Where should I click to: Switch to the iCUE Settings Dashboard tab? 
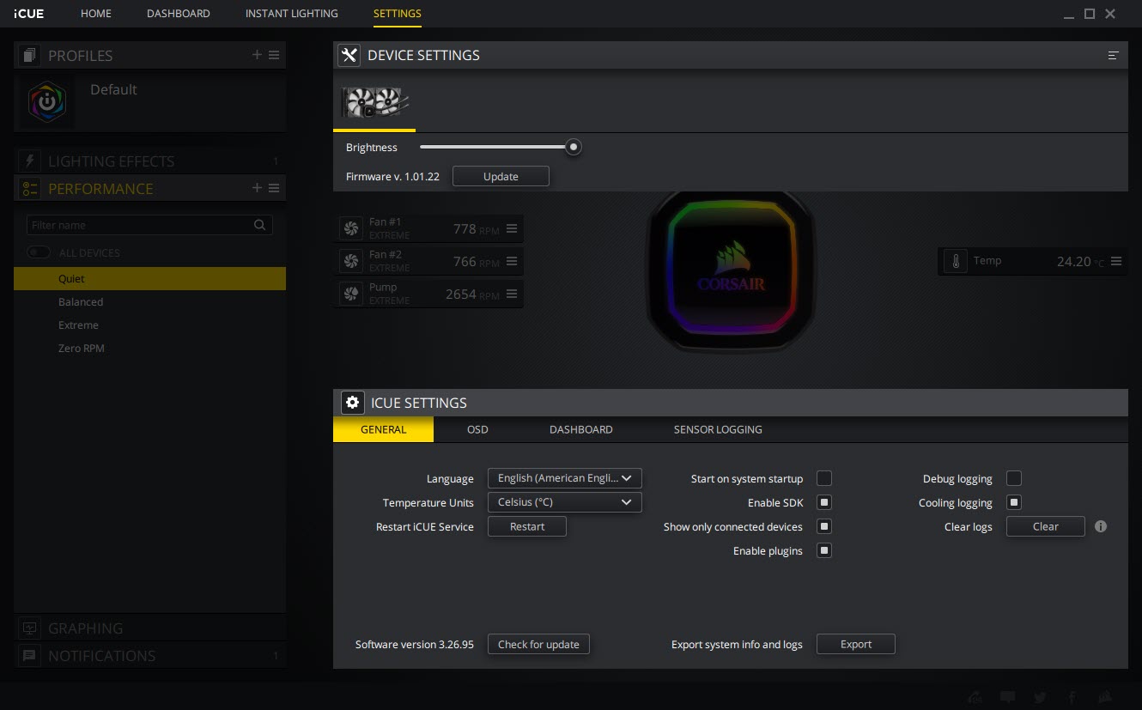click(x=581, y=429)
